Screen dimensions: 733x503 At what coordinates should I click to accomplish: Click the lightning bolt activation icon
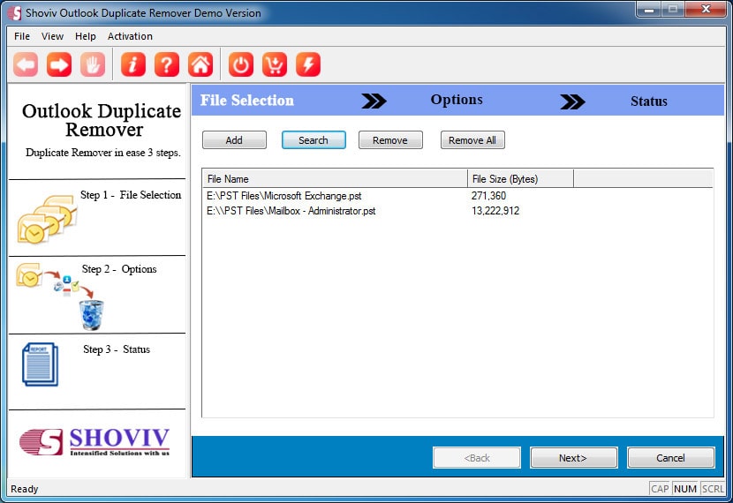coord(308,64)
